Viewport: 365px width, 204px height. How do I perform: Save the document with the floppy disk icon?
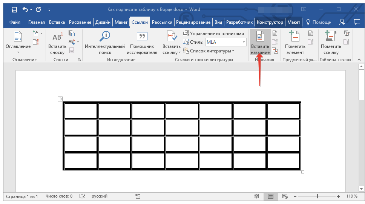tap(14, 9)
